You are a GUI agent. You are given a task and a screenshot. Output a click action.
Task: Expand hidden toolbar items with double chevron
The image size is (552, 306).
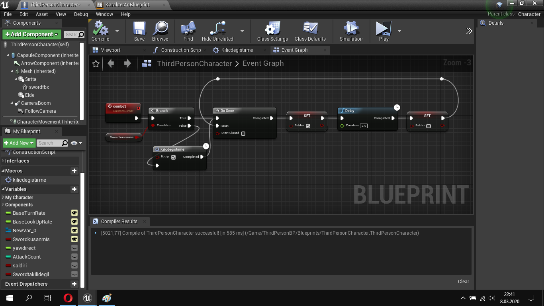pos(469,31)
